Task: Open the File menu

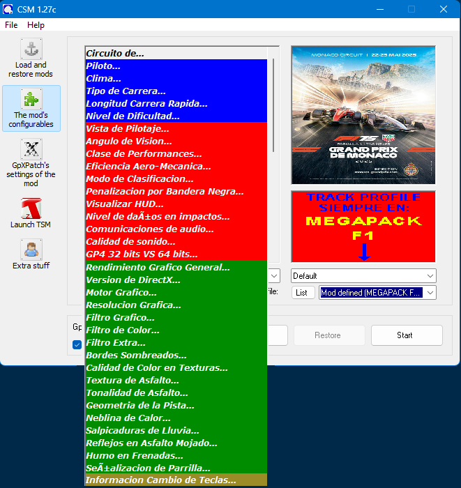Action: (11, 25)
